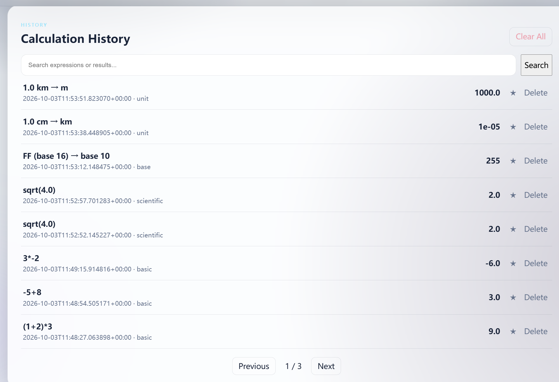Viewport: 559px width, 382px height.
Task: Select the 9.0 result value
Action: click(x=494, y=331)
